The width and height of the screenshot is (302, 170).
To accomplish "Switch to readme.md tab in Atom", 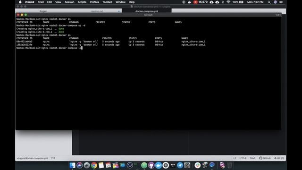I will 97,11.
